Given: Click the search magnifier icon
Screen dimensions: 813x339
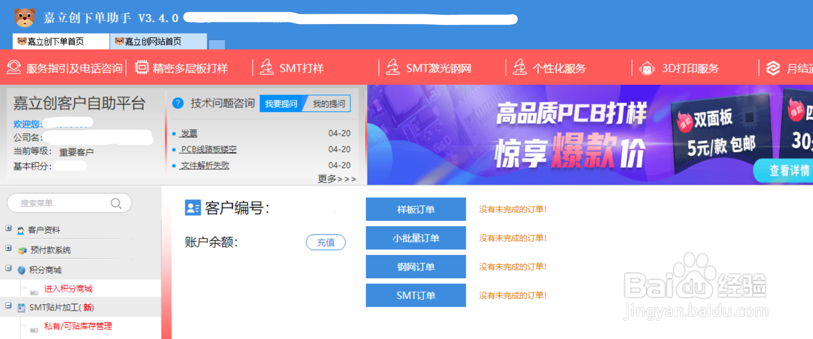Looking at the screenshot, I should (116, 203).
